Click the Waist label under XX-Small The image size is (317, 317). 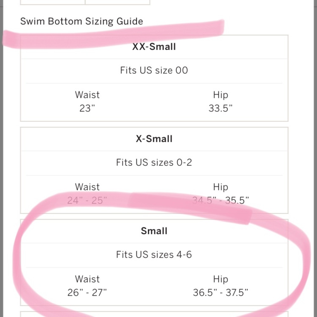(x=87, y=95)
